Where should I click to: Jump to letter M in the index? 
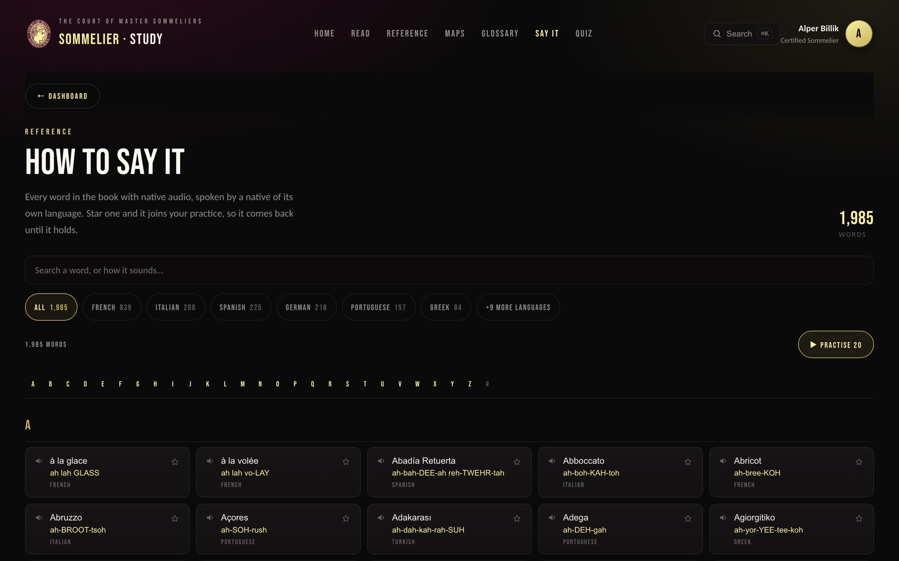click(x=243, y=384)
